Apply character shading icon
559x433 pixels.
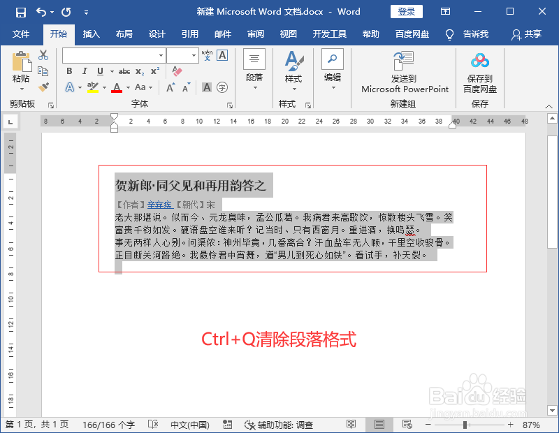pos(207,87)
